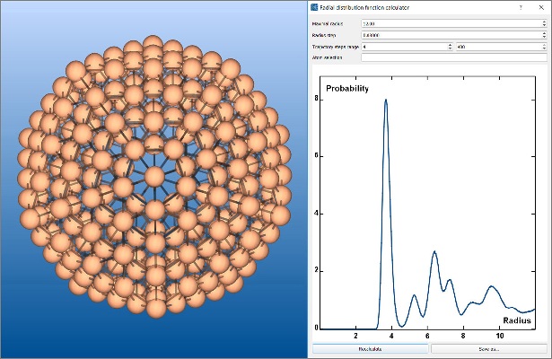Click the Radius step input field

pyautogui.click(x=449, y=34)
